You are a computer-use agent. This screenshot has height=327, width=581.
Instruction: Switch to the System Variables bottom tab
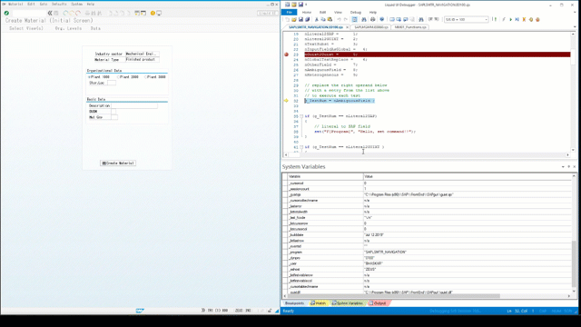pos(347,303)
